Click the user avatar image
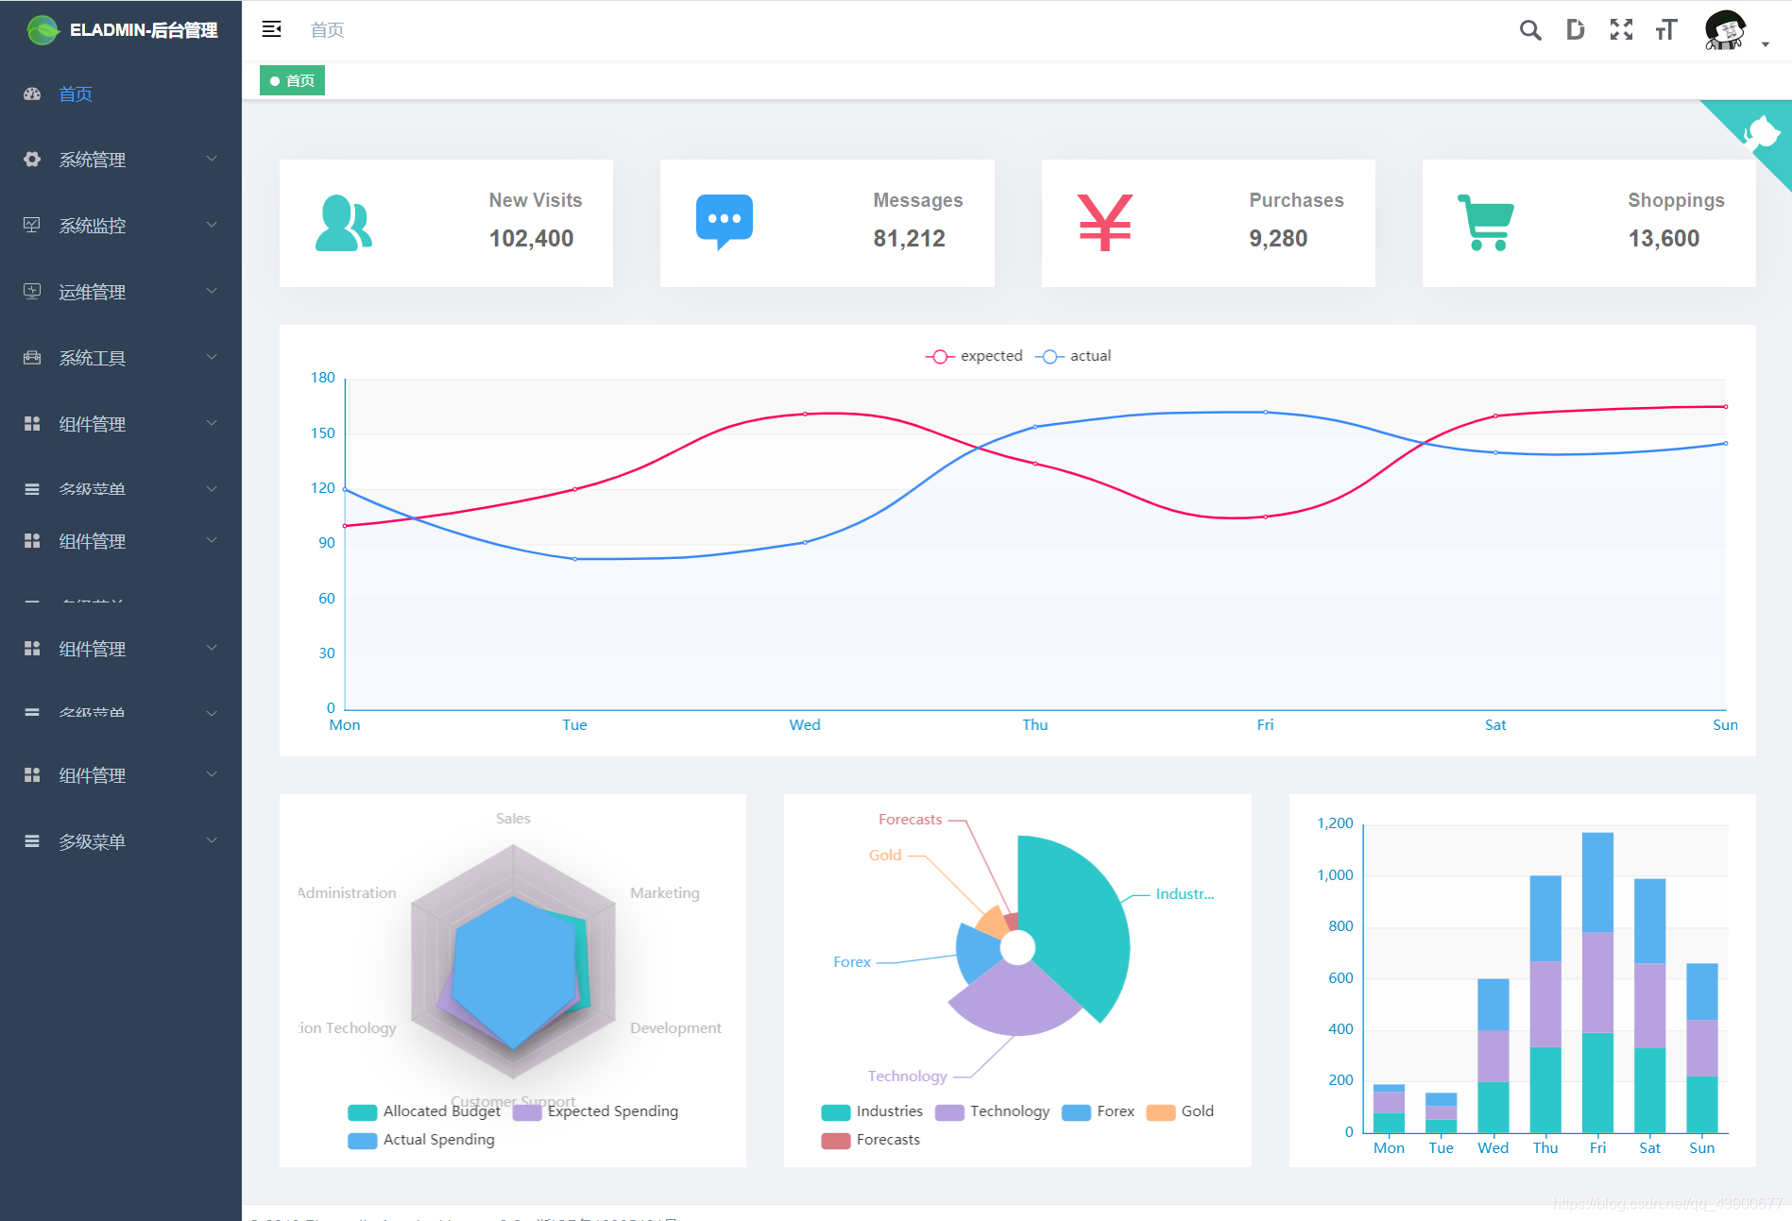Image resolution: width=1792 pixels, height=1221 pixels. click(x=1726, y=30)
